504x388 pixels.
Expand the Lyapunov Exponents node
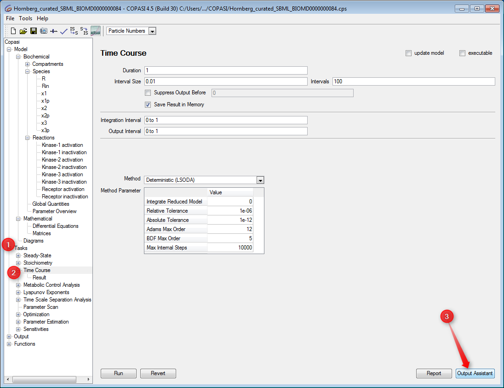[18, 292]
